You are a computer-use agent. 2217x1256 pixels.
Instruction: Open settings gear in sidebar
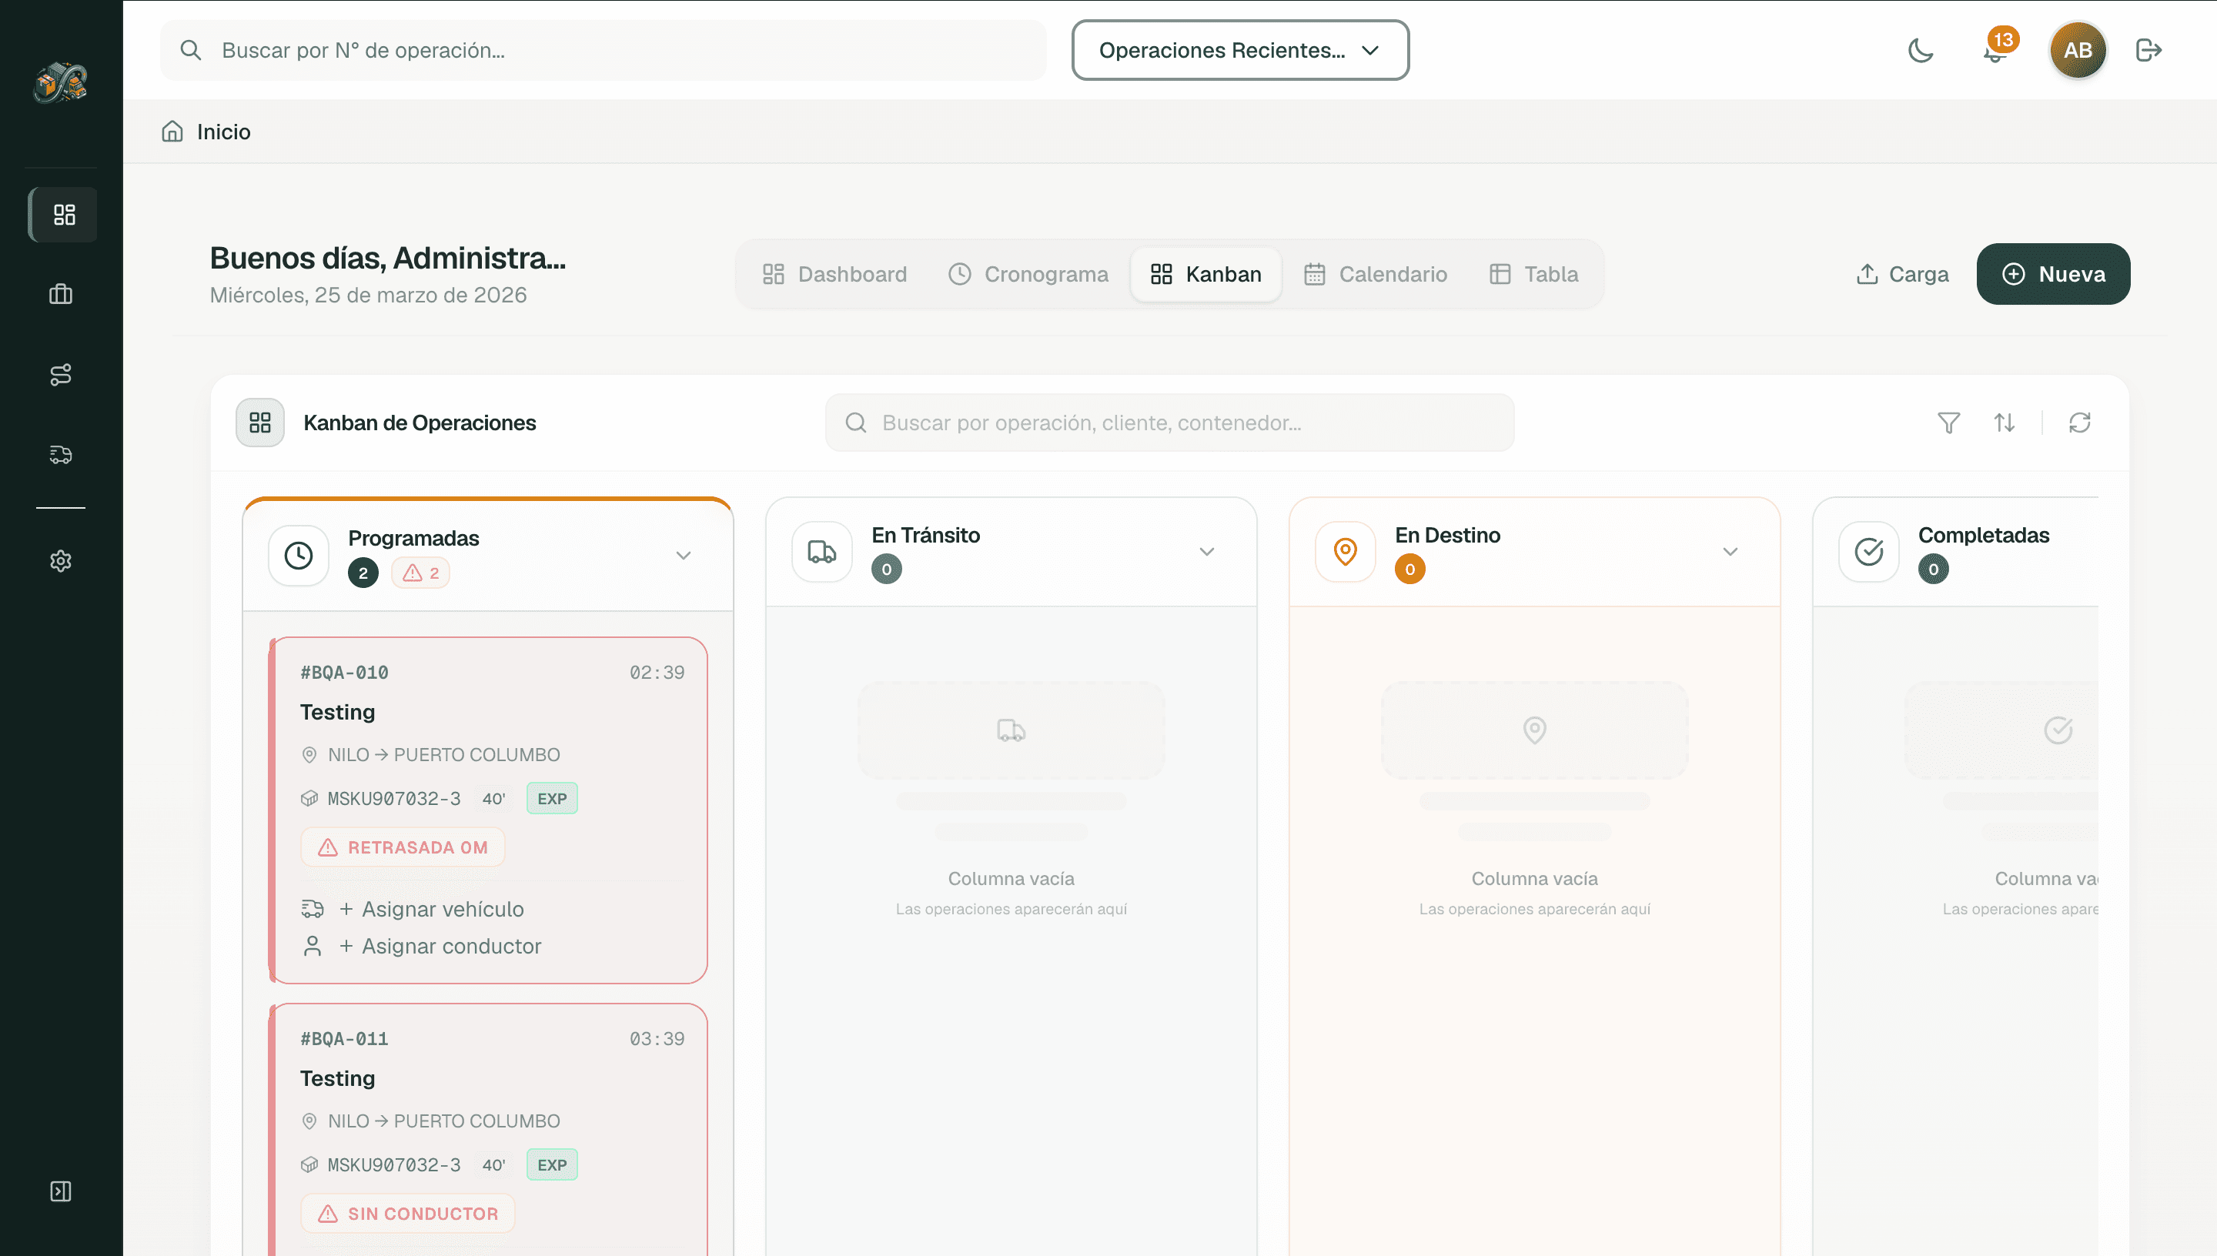click(60, 561)
